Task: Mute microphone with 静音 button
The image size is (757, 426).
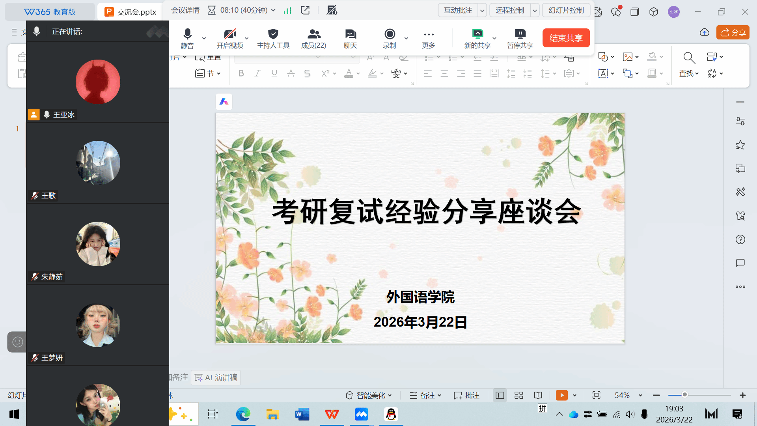Action: pyautogui.click(x=187, y=38)
